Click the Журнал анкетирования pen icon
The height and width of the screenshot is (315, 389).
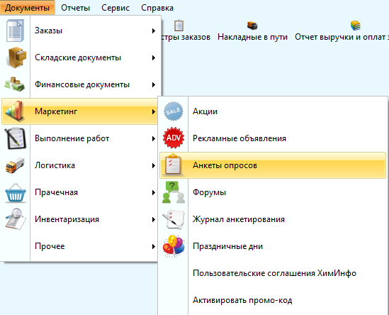(173, 219)
